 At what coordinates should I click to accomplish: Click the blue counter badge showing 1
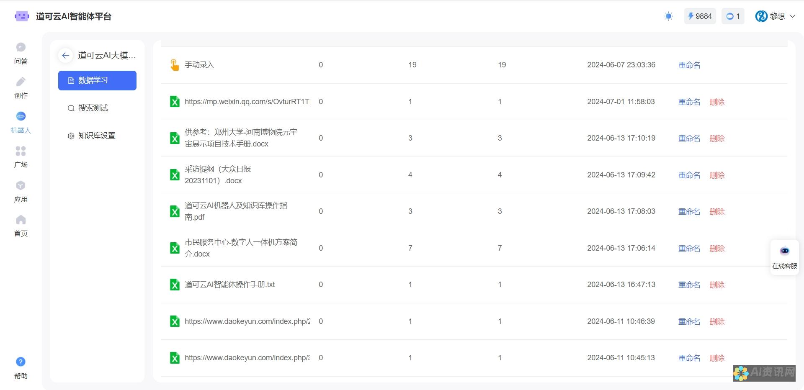pyautogui.click(x=733, y=16)
